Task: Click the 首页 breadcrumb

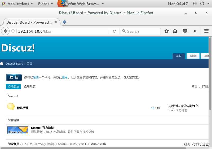Action: (x=29, y=64)
